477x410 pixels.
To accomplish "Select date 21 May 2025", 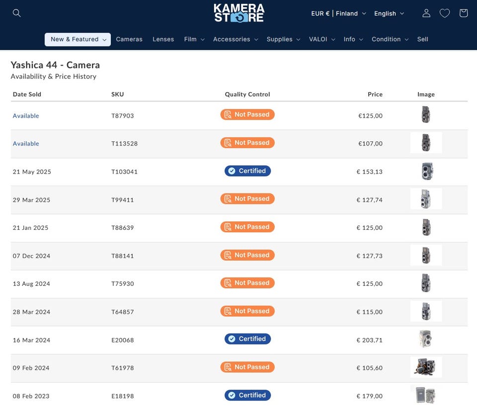I will click(x=32, y=172).
